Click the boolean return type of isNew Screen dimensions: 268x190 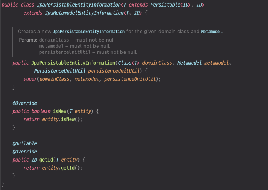41,111
